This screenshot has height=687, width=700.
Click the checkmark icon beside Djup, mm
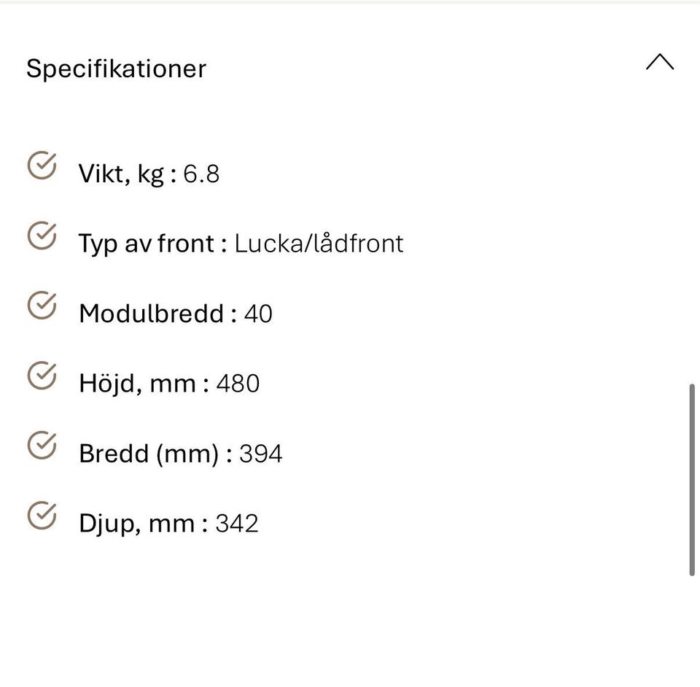tap(42, 516)
